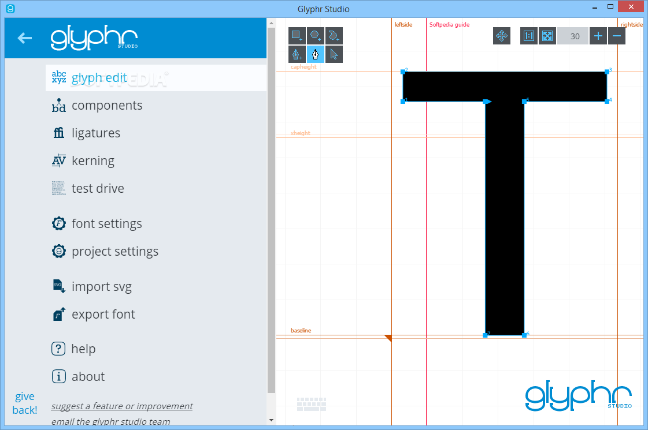
Task: Zoom out with the minus button
Action: pos(617,36)
